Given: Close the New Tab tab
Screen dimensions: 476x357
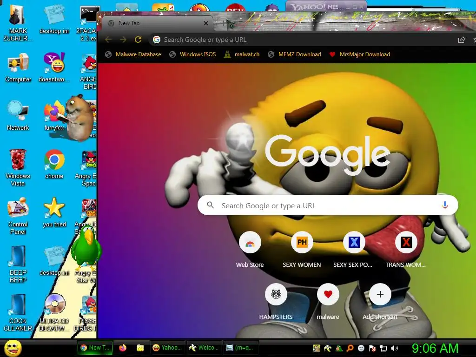Looking at the screenshot, I should click(x=206, y=23).
